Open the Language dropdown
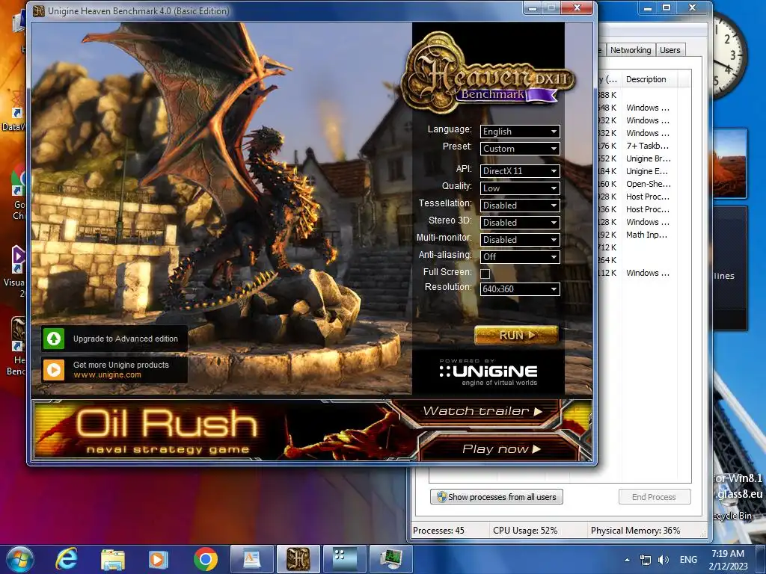The image size is (766, 574). (x=520, y=132)
